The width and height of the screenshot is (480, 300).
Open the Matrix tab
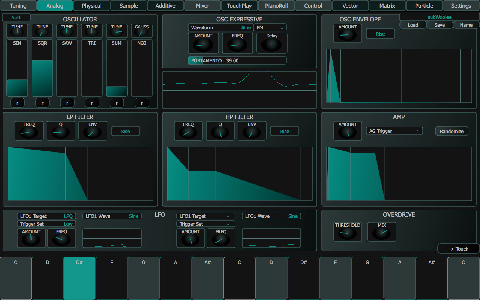coord(387,6)
